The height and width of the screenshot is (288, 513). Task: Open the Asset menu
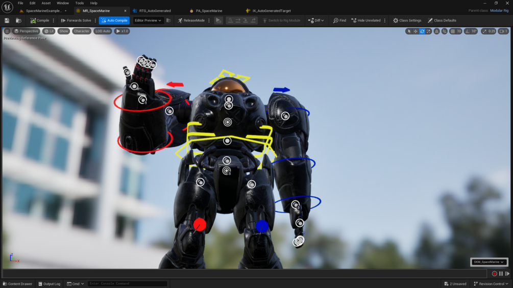(x=46, y=3)
